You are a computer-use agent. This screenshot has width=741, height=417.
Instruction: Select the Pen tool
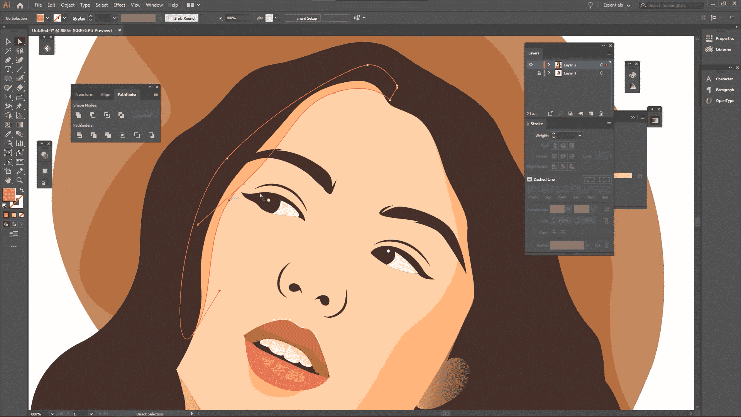[8, 60]
